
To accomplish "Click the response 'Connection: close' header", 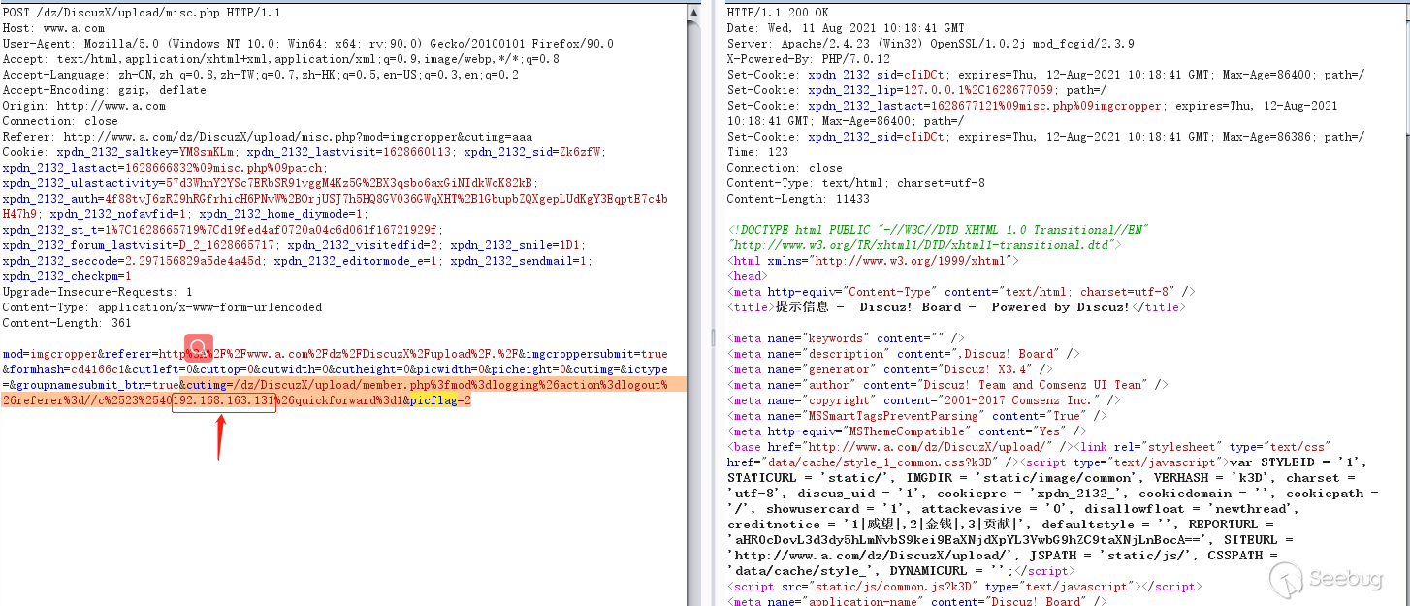I will [x=785, y=168].
